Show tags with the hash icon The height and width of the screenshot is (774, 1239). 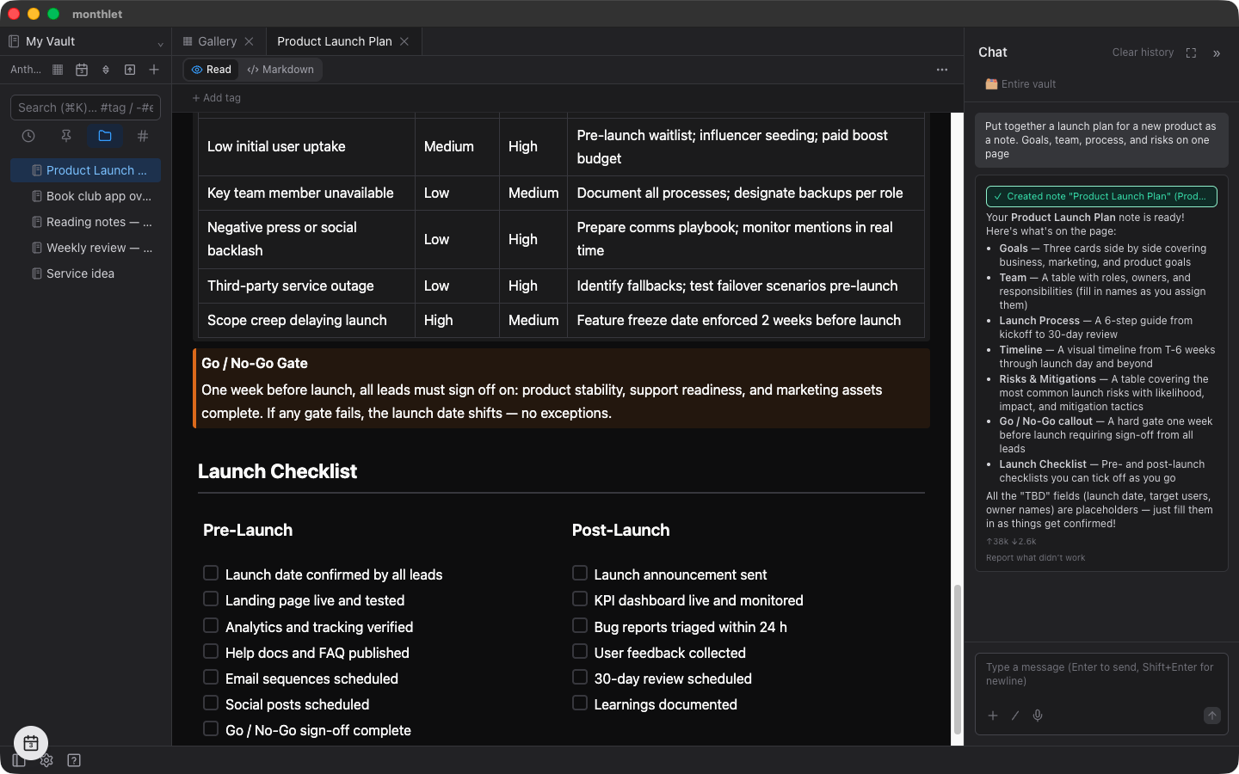143,136
